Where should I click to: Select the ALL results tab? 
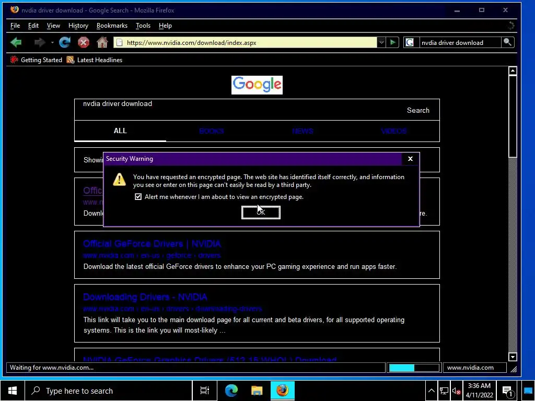120,131
